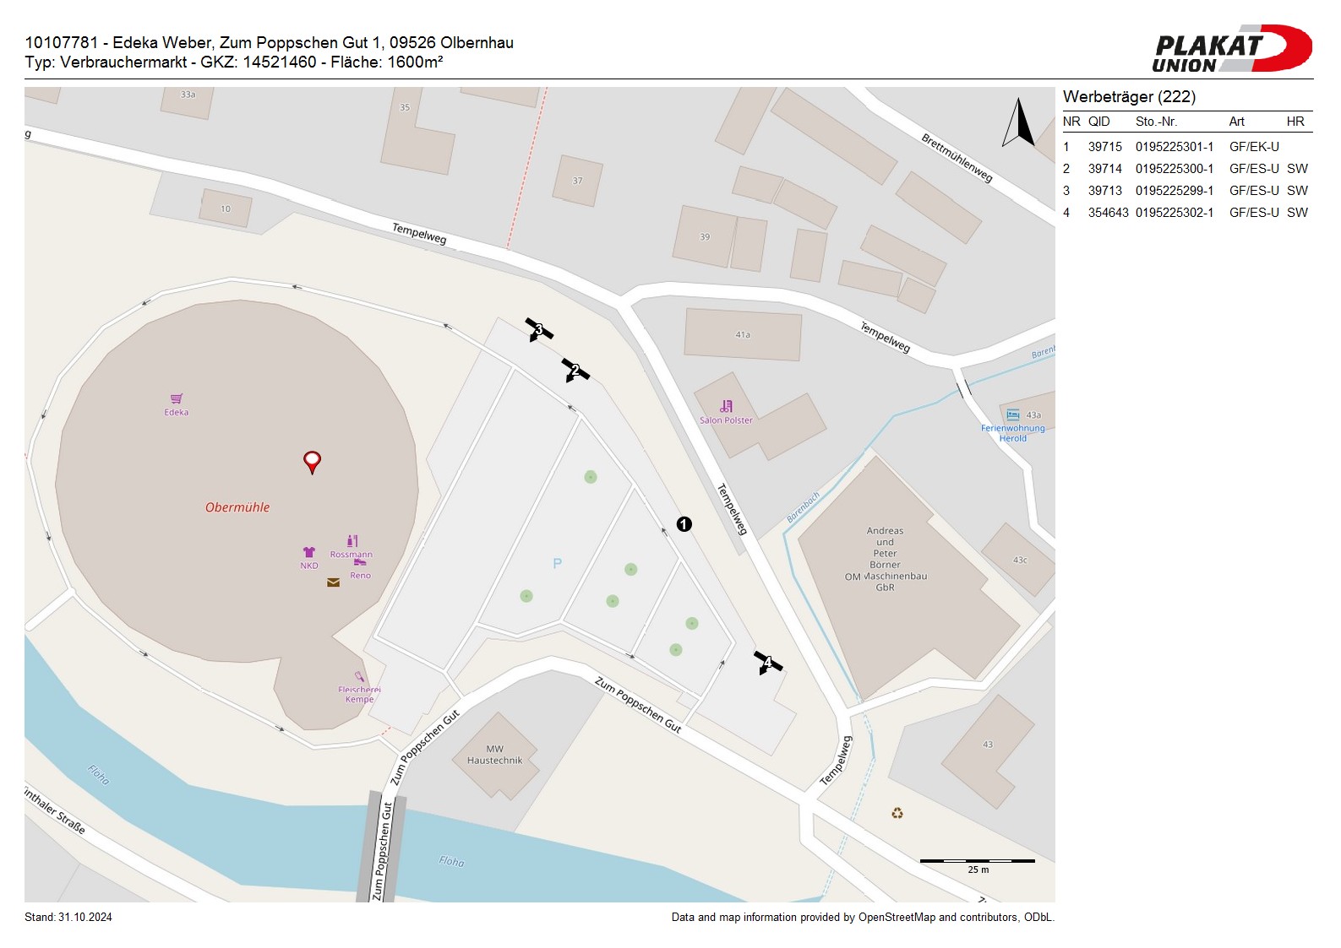Click the Plakat Union logo
The width and height of the screenshot is (1341, 948).
[1231, 48]
